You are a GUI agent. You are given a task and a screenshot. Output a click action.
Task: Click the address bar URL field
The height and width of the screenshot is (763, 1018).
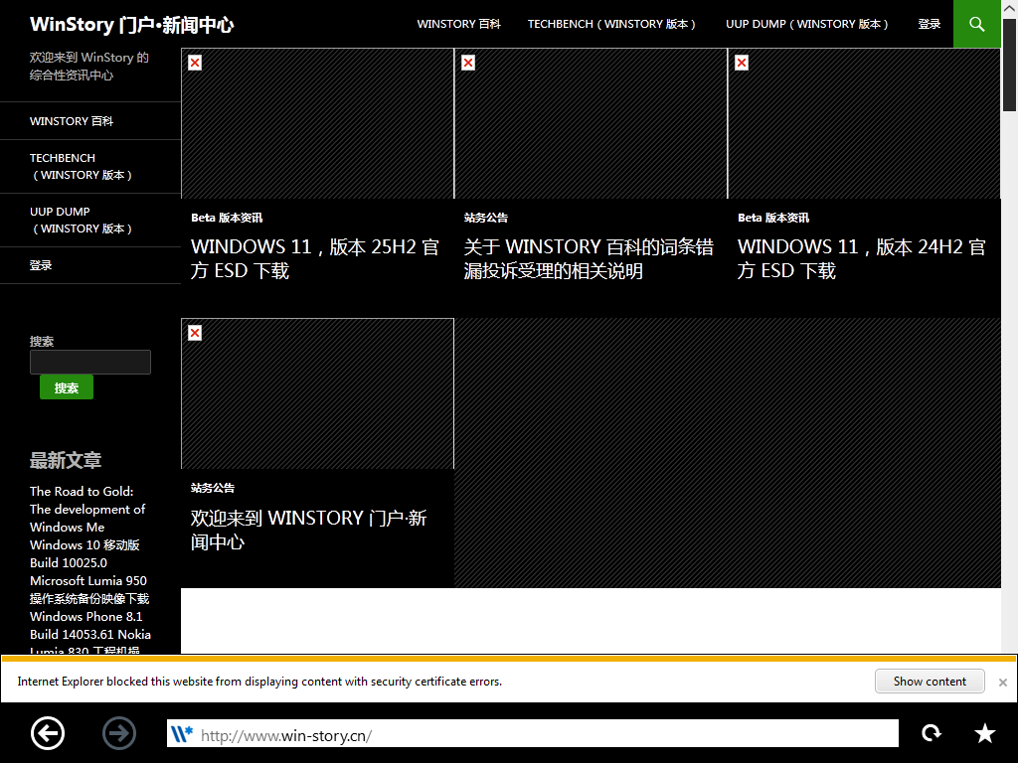pos(533,733)
